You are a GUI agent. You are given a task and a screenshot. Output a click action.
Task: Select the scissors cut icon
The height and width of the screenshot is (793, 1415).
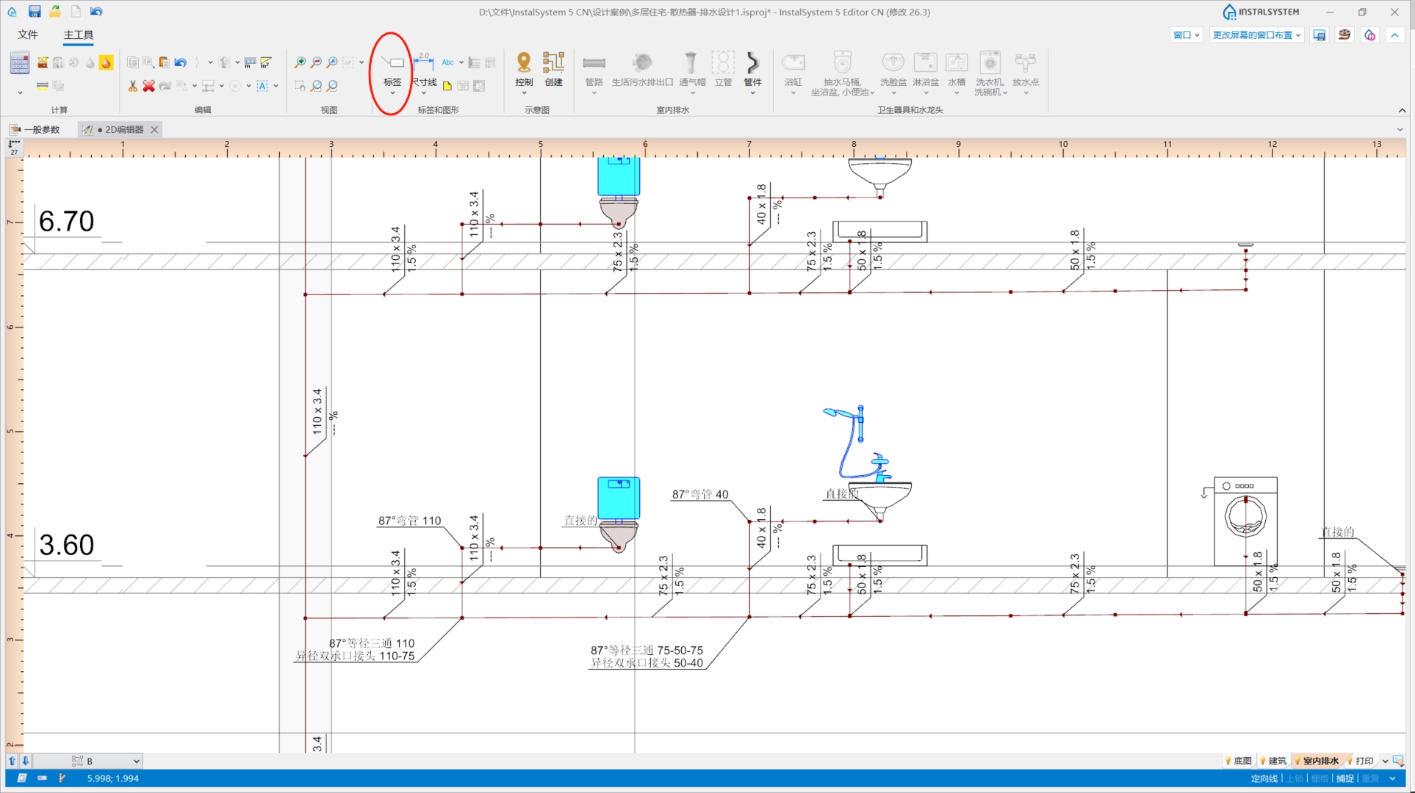[x=132, y=86]
